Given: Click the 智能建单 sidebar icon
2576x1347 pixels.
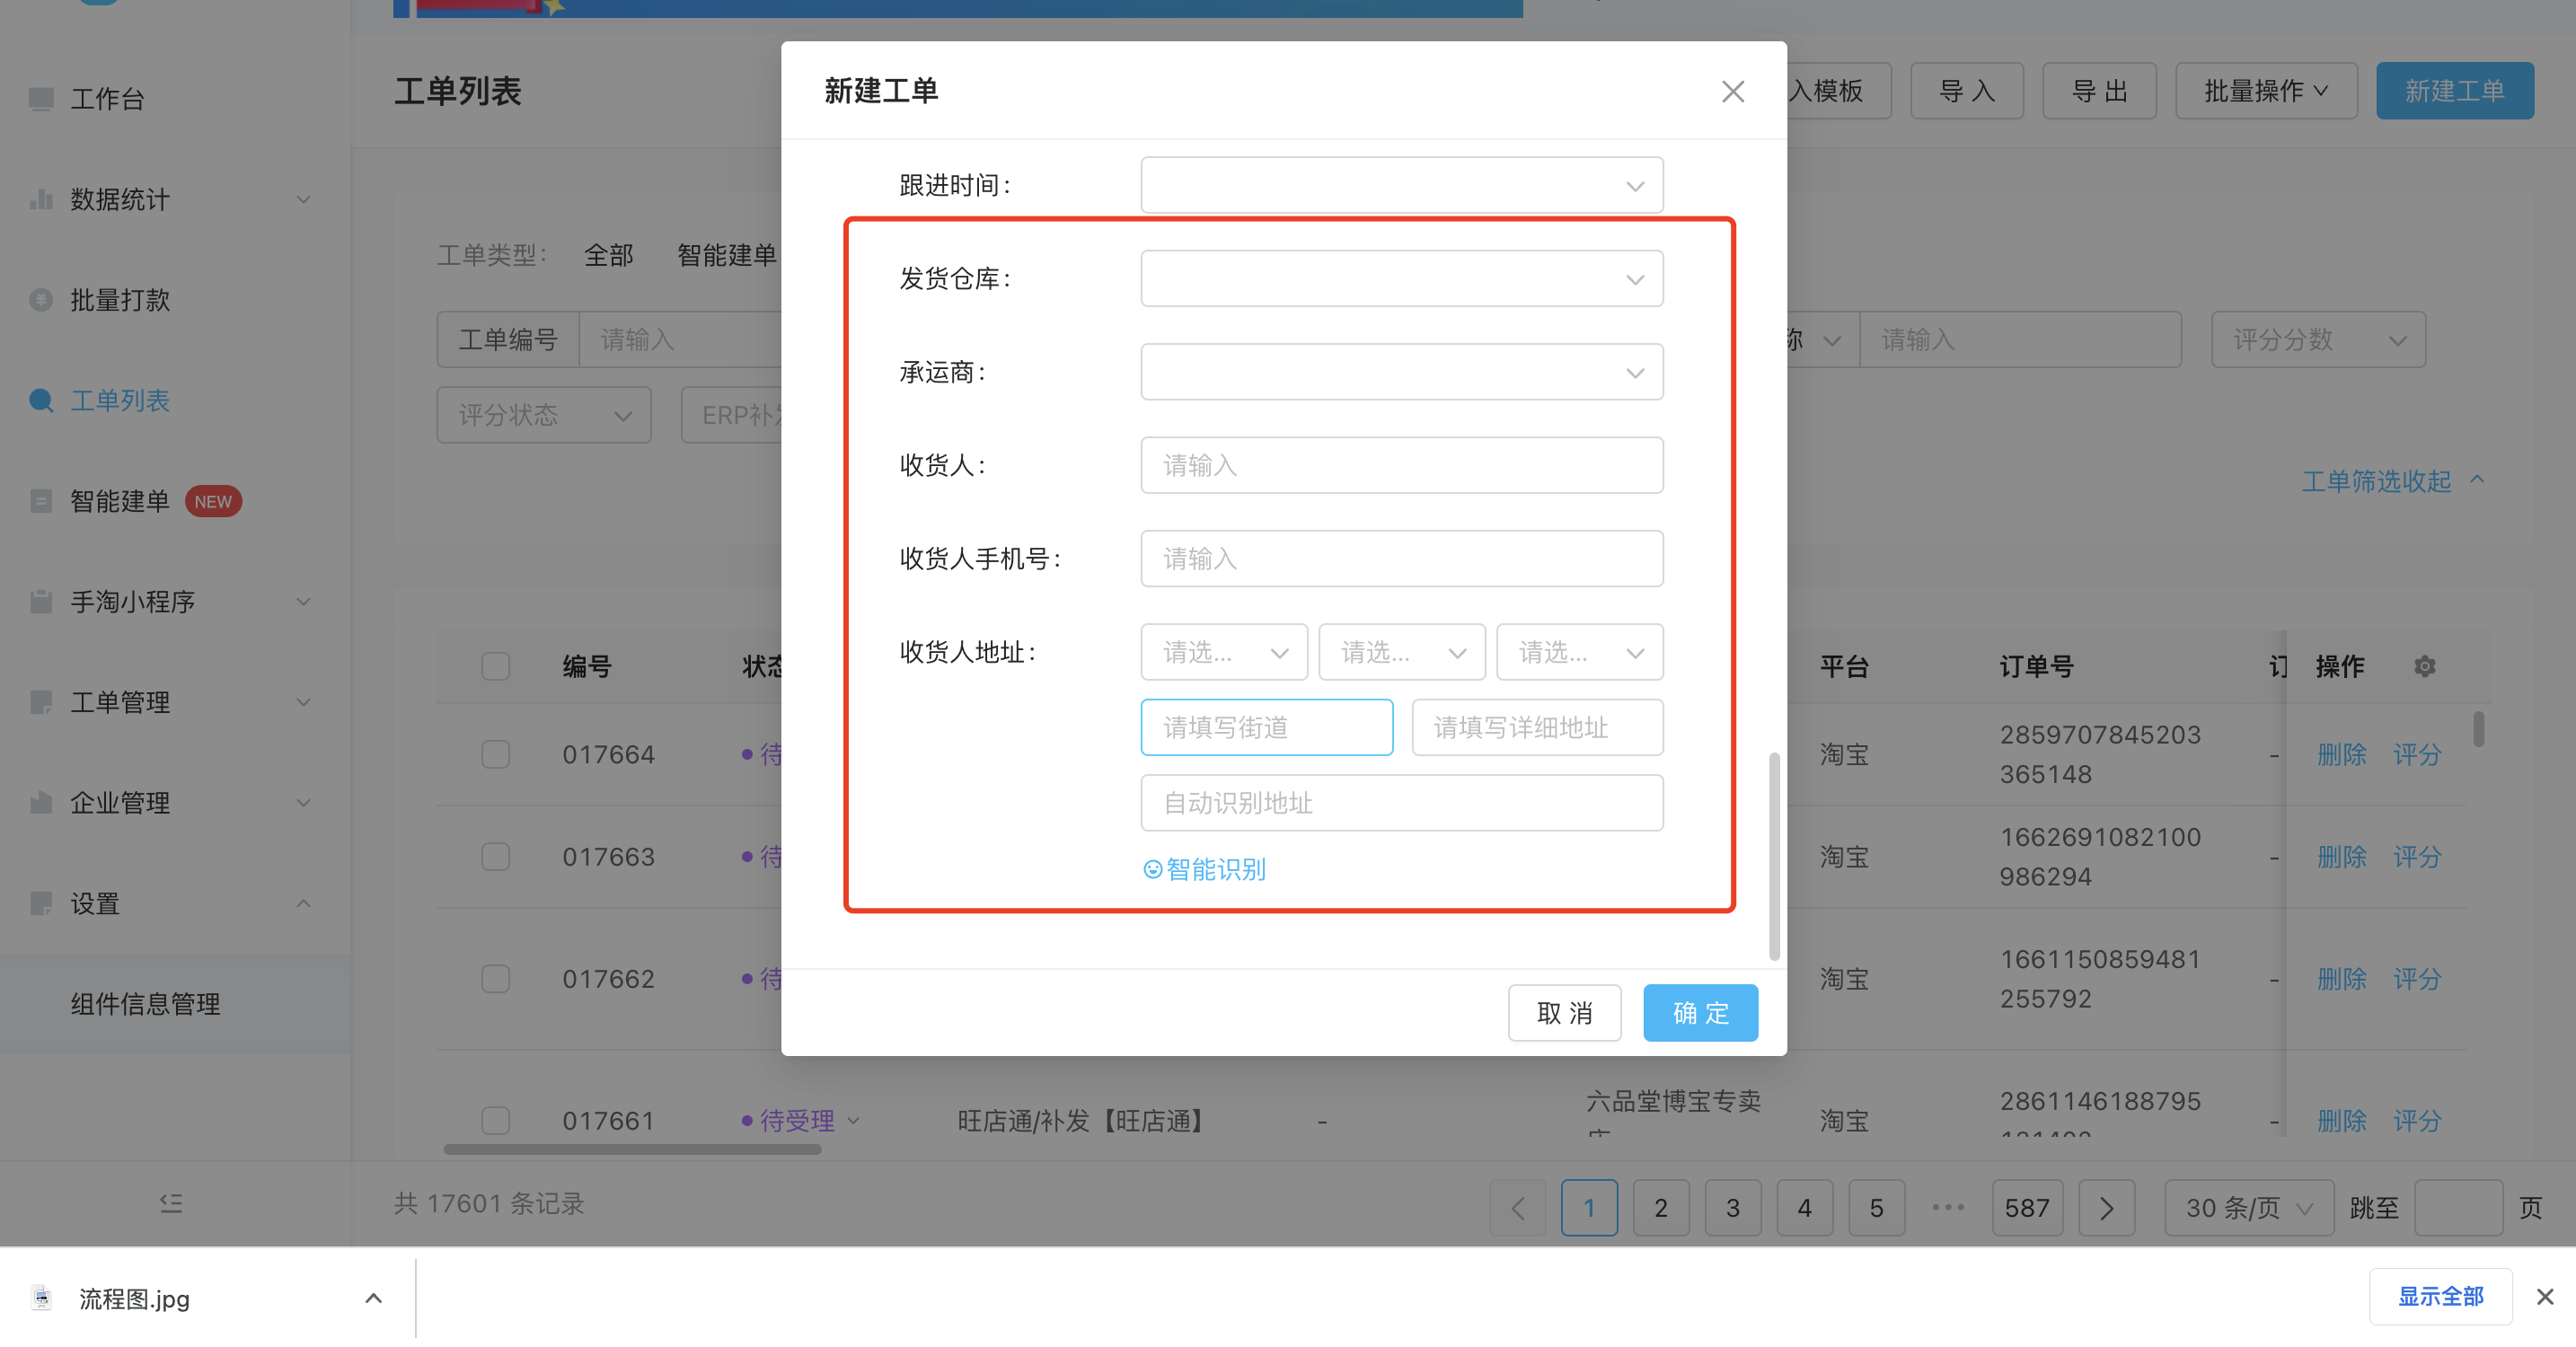Looking at the screenshot, I should (x=41, y=501).
